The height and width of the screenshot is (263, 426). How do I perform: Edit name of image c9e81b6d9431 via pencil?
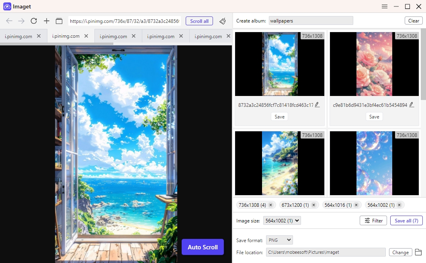coord(412,105)
